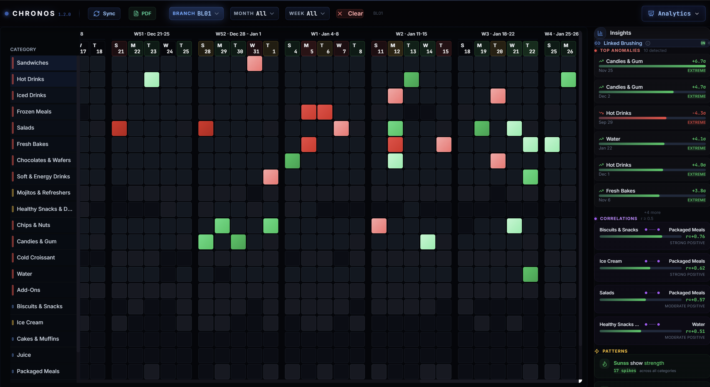The image size is (710, 387).
Task: Expand the MONTH All dropdown
Action: click(254, 13)
